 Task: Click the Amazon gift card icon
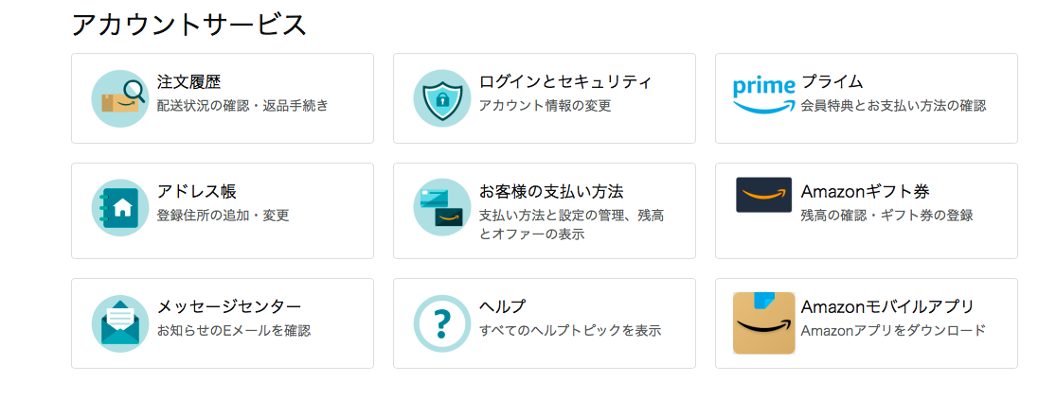point(763,195)
